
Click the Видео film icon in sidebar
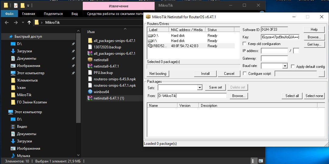point(13,127)
